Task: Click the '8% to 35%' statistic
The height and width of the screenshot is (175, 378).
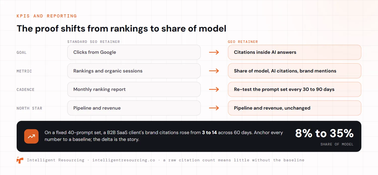Action: [324, 133]
